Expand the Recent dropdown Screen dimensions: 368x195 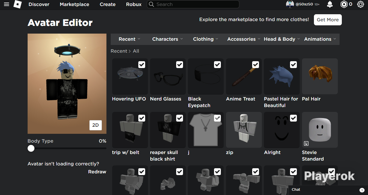(129, 39)
